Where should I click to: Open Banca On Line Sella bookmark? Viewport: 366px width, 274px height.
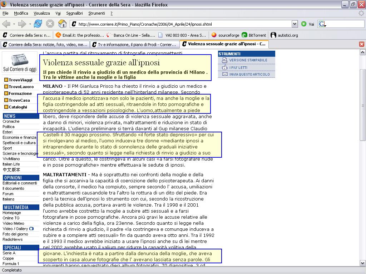131,35
